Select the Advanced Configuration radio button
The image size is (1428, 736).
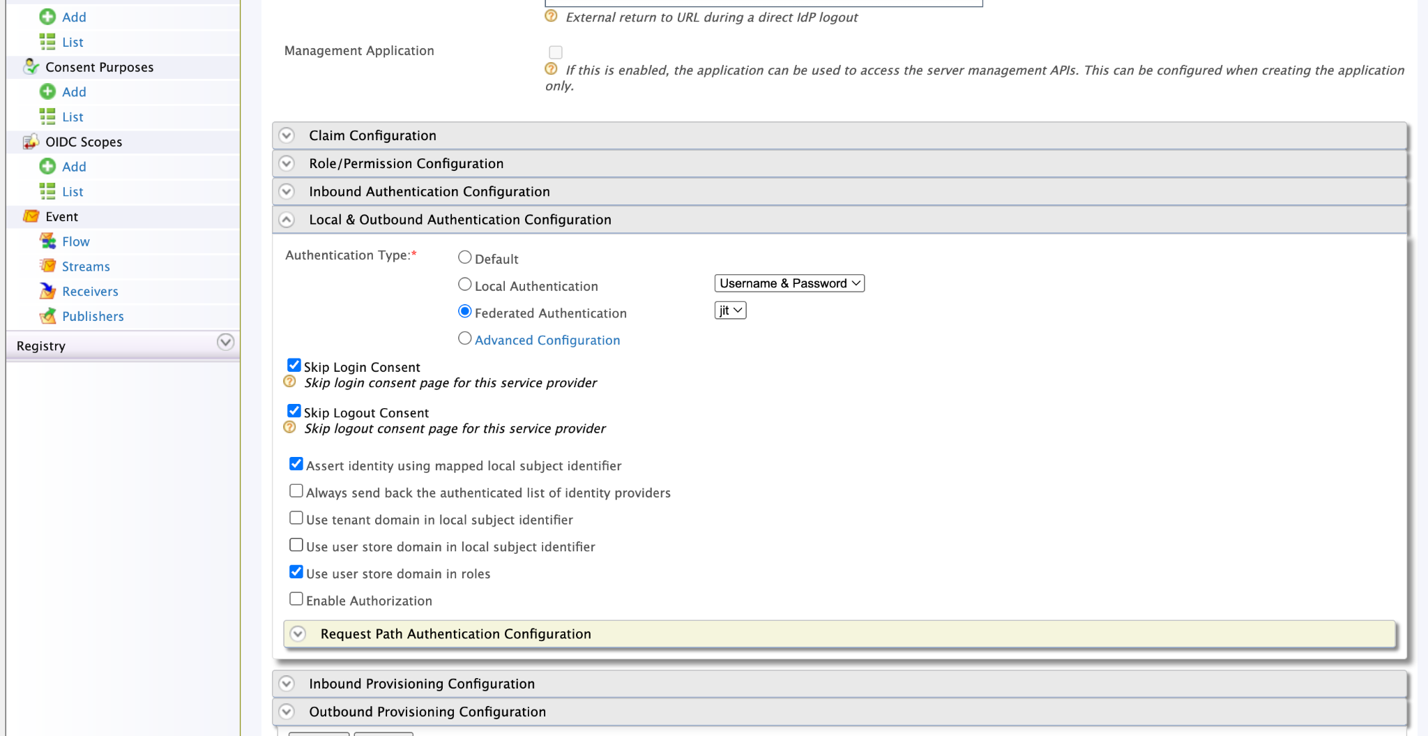pyautogui.click(x=464, y=338)
